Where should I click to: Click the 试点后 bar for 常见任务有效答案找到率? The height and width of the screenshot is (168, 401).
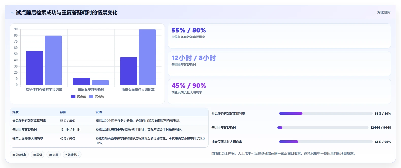click(53, 60)
